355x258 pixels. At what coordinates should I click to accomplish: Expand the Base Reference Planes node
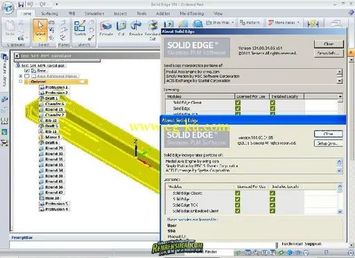coord(21,76)
